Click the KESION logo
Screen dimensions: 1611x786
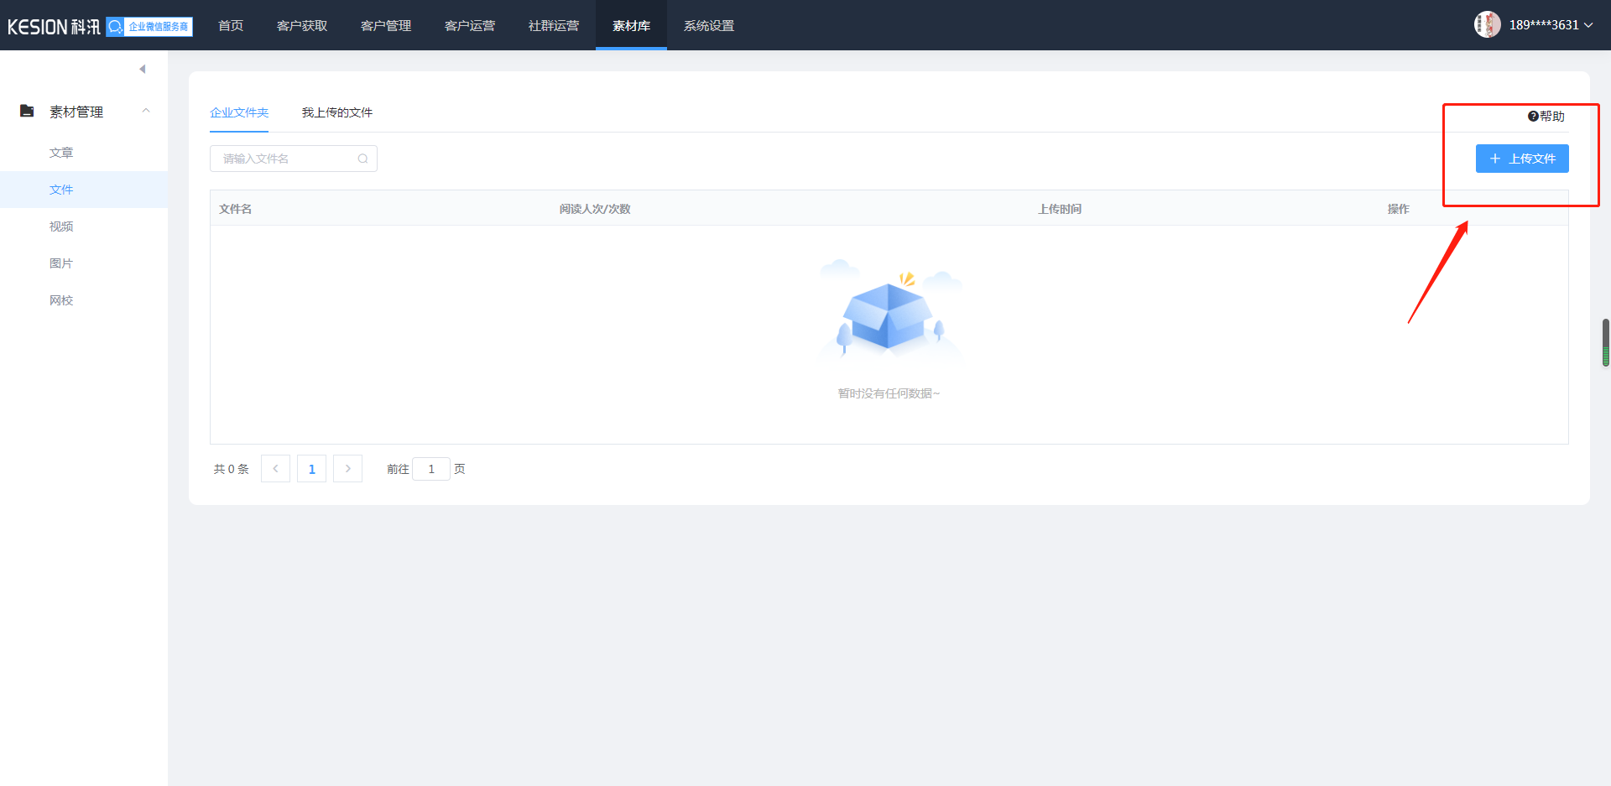[x=54, y=27]
